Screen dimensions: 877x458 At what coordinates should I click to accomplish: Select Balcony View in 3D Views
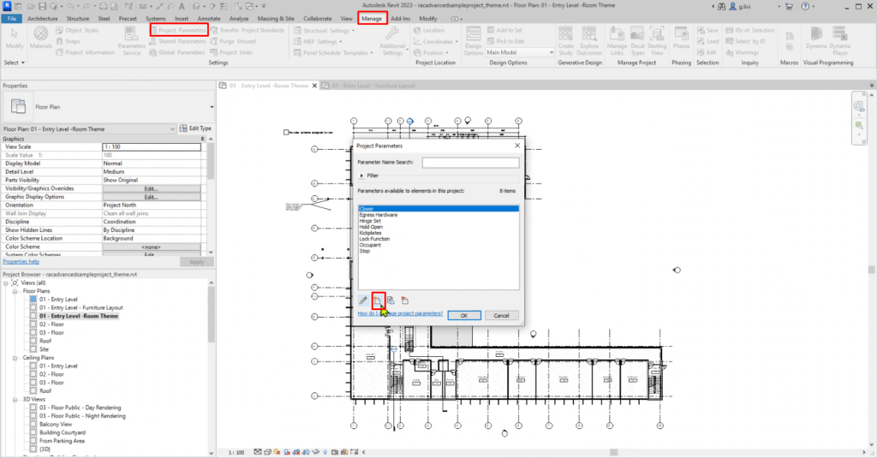click(56, 425)
